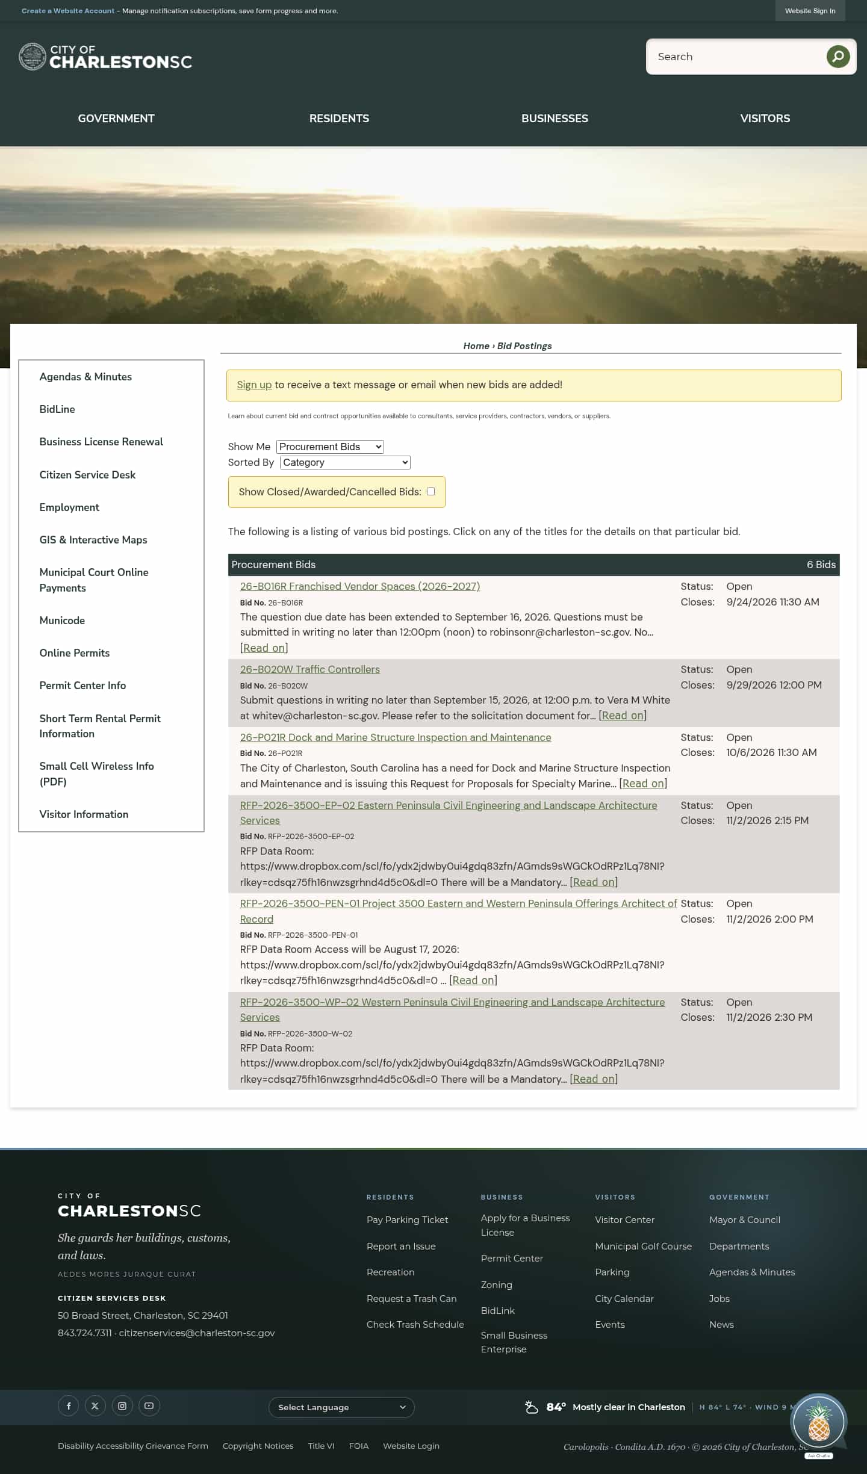The image size is (867, 1474).
Task: Click the green search magnifier icon
Action: click(x=837, y=57)
